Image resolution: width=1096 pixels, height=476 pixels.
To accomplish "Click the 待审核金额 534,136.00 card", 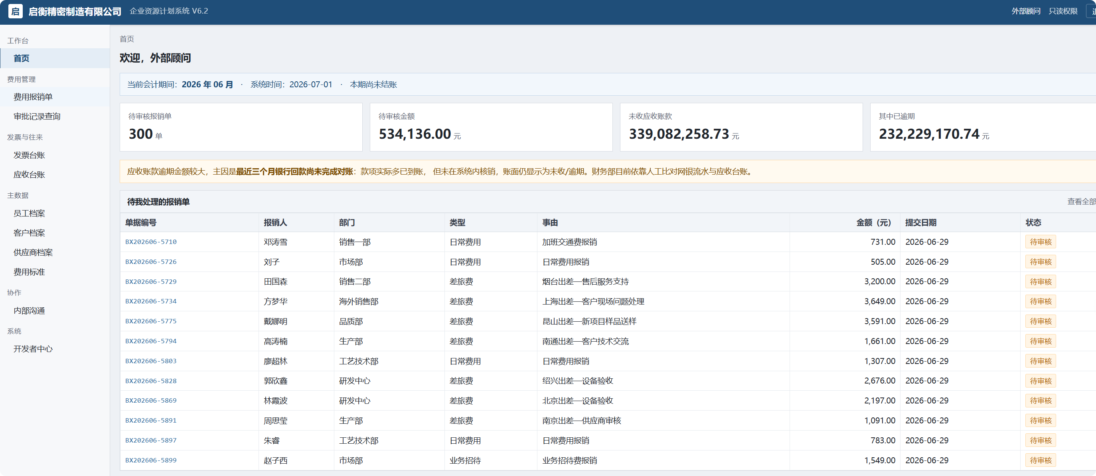I will point(491,127).
